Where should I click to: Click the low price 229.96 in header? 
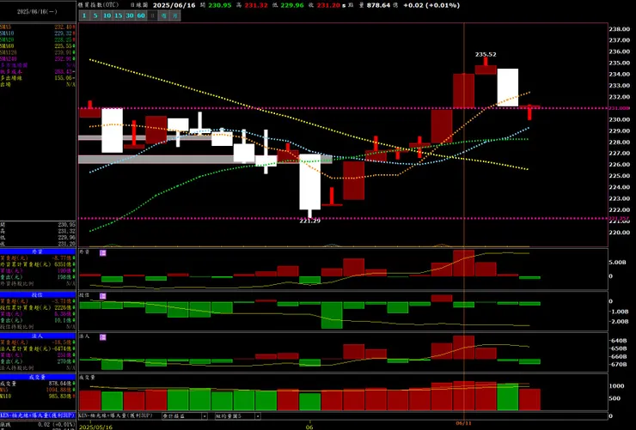(292, 5)
